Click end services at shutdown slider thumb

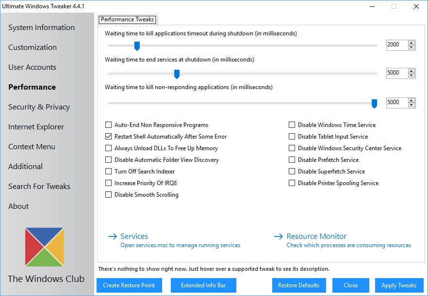(177, 74)
